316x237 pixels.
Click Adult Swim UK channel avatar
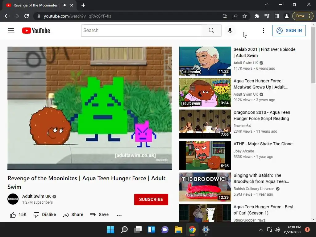tap(13, 199)
